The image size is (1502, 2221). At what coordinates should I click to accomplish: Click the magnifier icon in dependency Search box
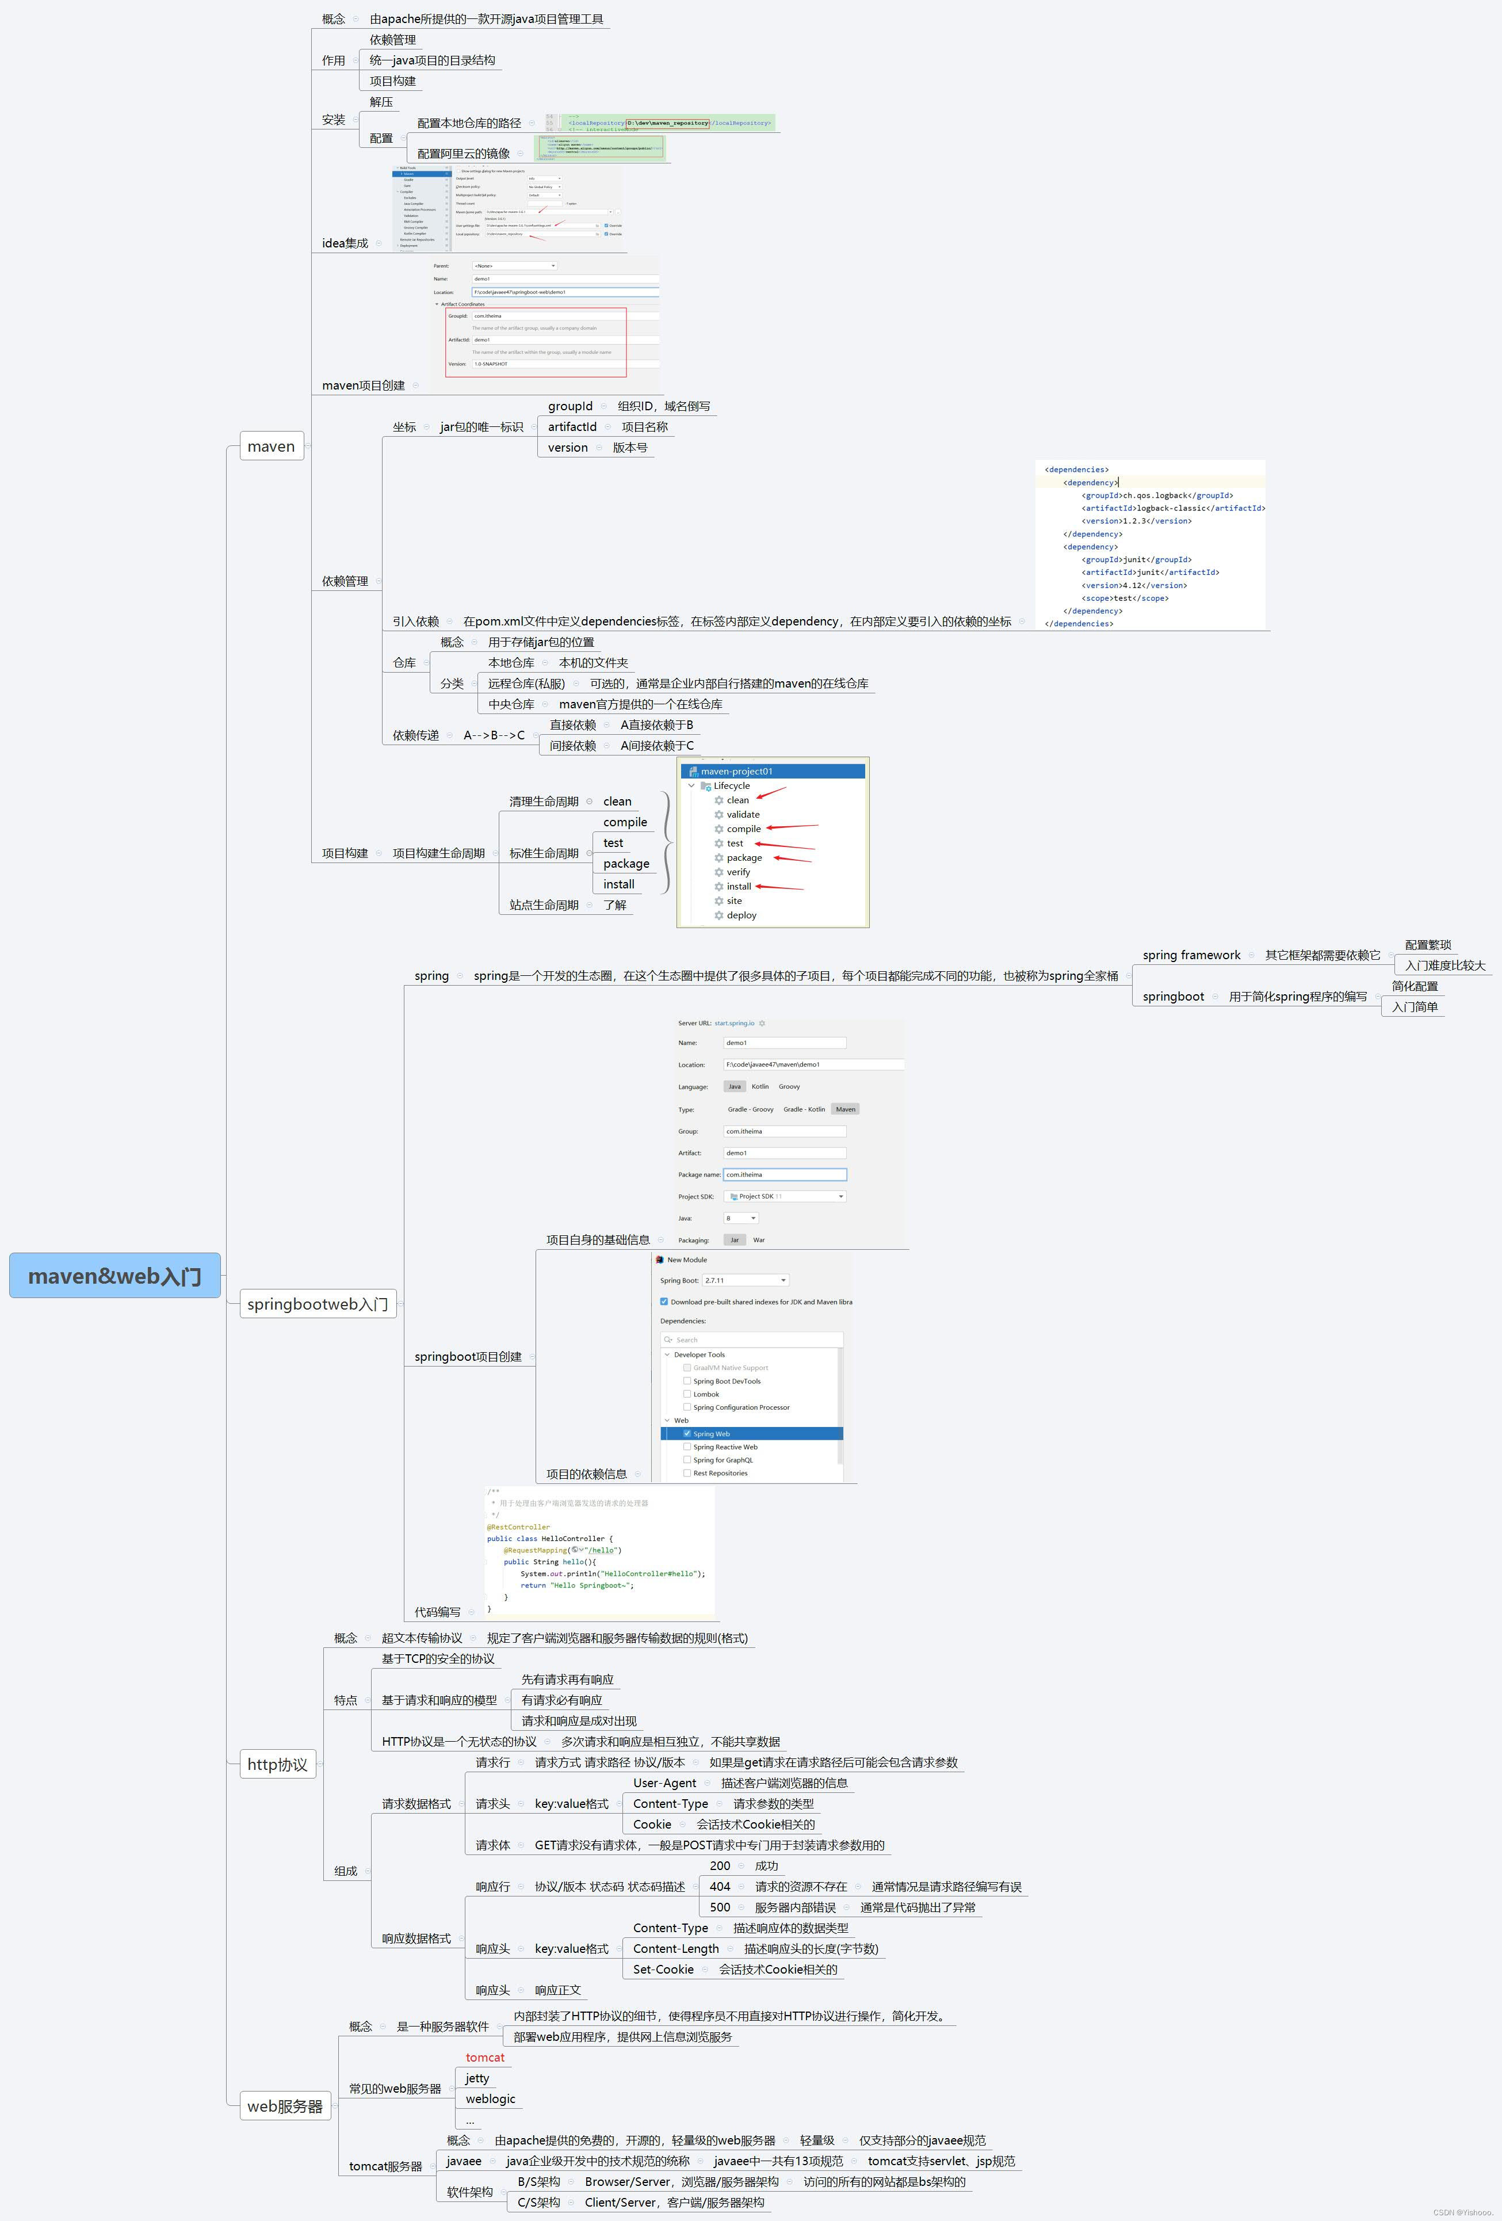669,1340
